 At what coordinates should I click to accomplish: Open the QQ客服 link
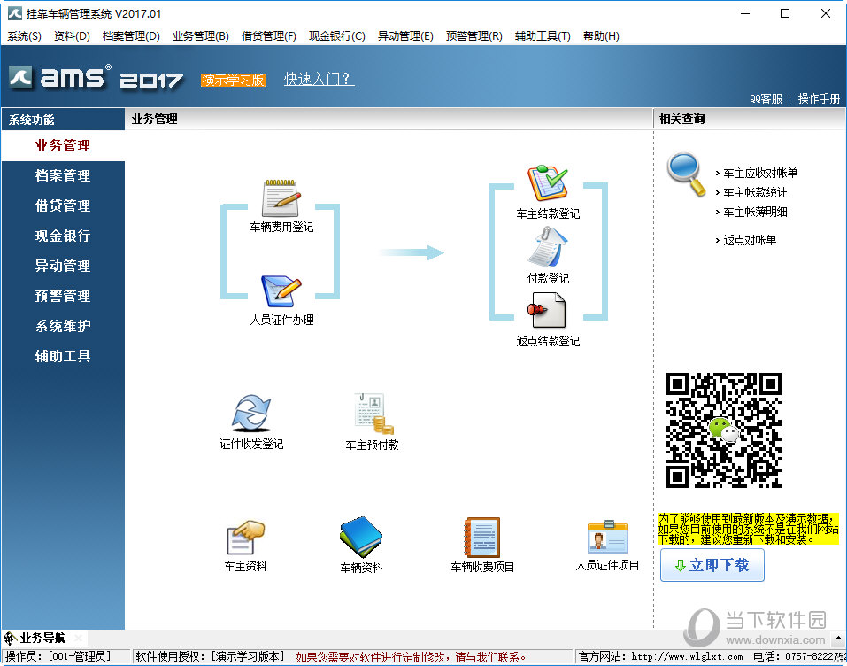coord(766,98)
